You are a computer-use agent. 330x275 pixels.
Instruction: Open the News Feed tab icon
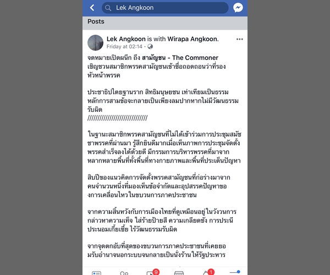tap(96, 273)
